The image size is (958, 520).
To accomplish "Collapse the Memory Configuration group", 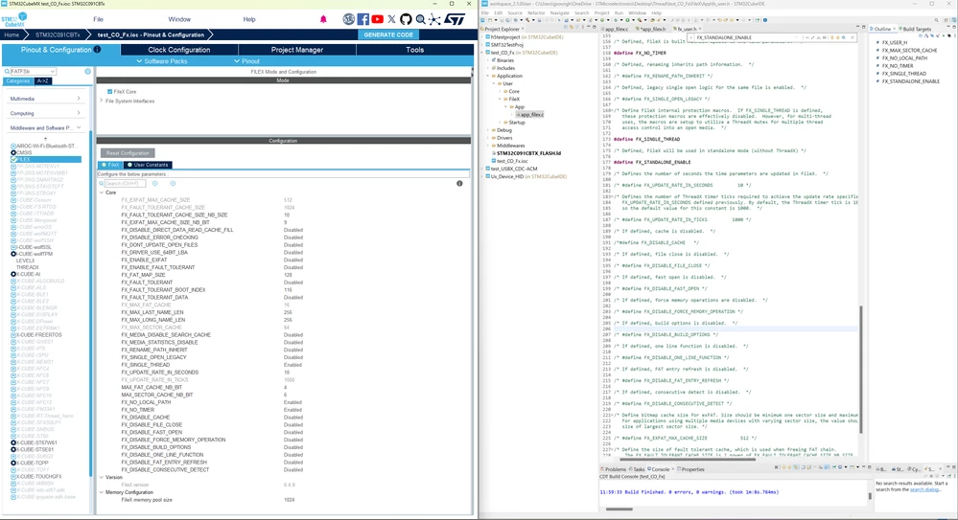I will [x=102, y=492].
